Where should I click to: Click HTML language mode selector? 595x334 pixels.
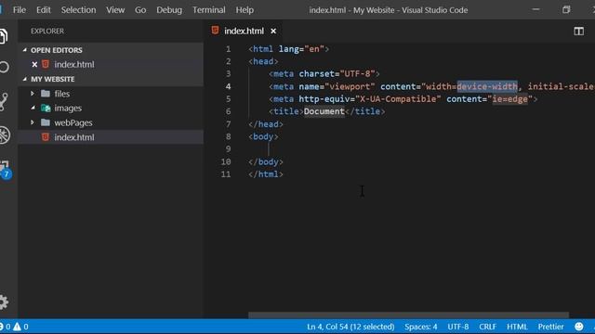517,327
